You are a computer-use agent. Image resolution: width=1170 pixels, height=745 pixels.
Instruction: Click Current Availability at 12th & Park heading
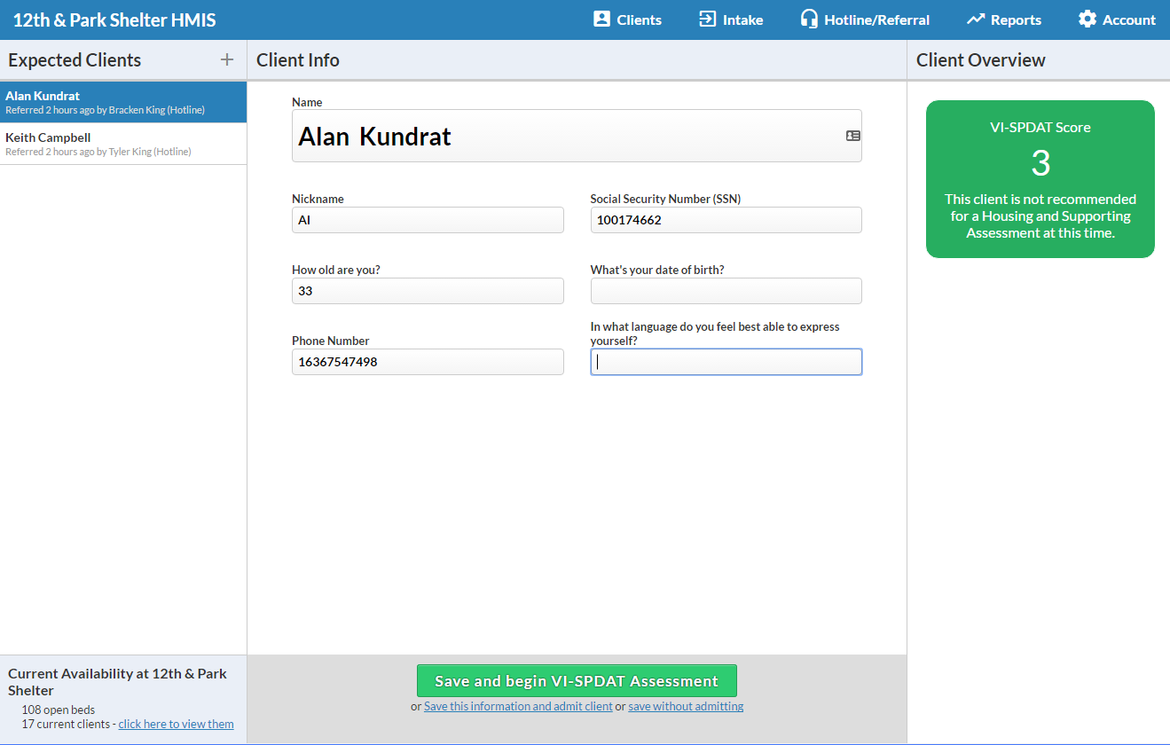point(117,682)
